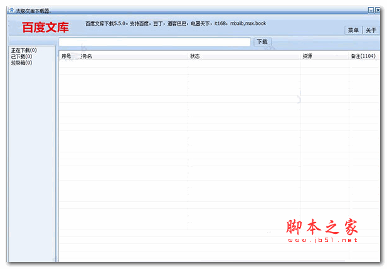Focus the document URL input field
387x269 pixels.
click(155, 42)
